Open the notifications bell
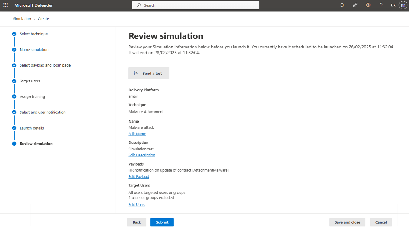 [x=342, y=5]
